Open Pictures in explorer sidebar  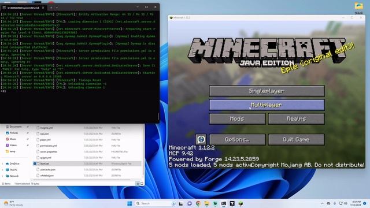tap(14, 133)
